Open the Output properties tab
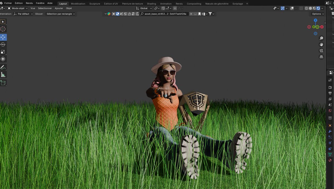Screen dimensions: 334x189 (330, 93)
